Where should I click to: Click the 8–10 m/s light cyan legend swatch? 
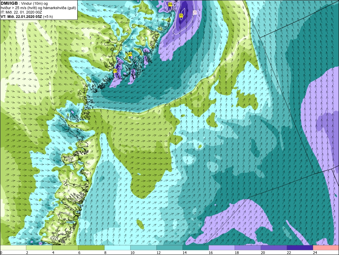pyautogui.click(x=117, y=248)
